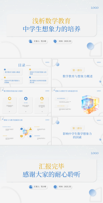Click the blue number badge above 数学想象力培养的实践案例分析
This screenshot has height=203, width=103.
pyautogui.click(x=30, y=77)
